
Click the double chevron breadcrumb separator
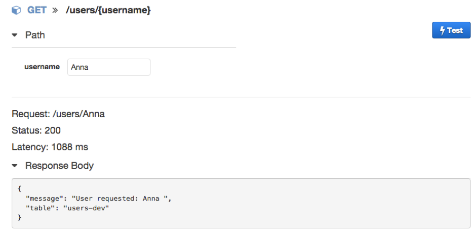click(55, 10)
